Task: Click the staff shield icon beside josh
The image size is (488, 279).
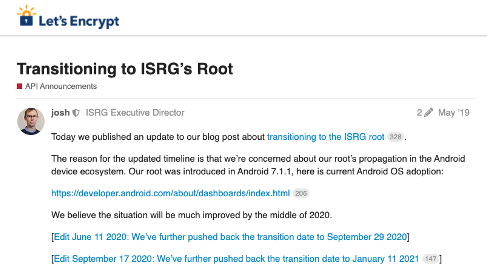Action: pyautogui.click(x=76, y=113)
